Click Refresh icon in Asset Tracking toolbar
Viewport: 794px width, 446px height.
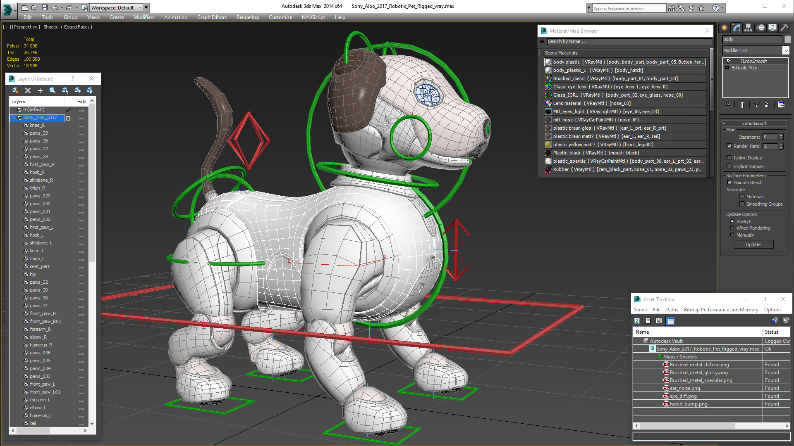coord(637,321)
